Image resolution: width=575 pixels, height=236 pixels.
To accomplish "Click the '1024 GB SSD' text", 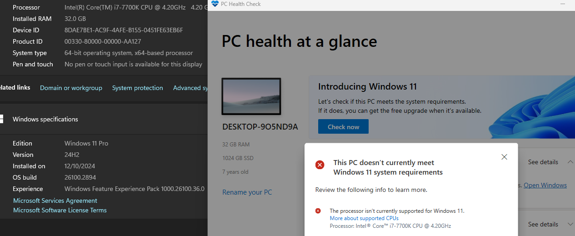I will [238, 158].
